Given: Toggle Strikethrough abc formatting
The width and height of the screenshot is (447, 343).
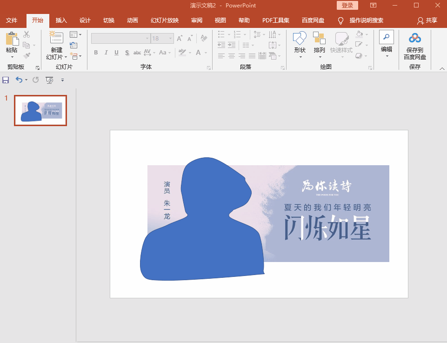Looking at the screenshot, I should [x=137, y=53].
